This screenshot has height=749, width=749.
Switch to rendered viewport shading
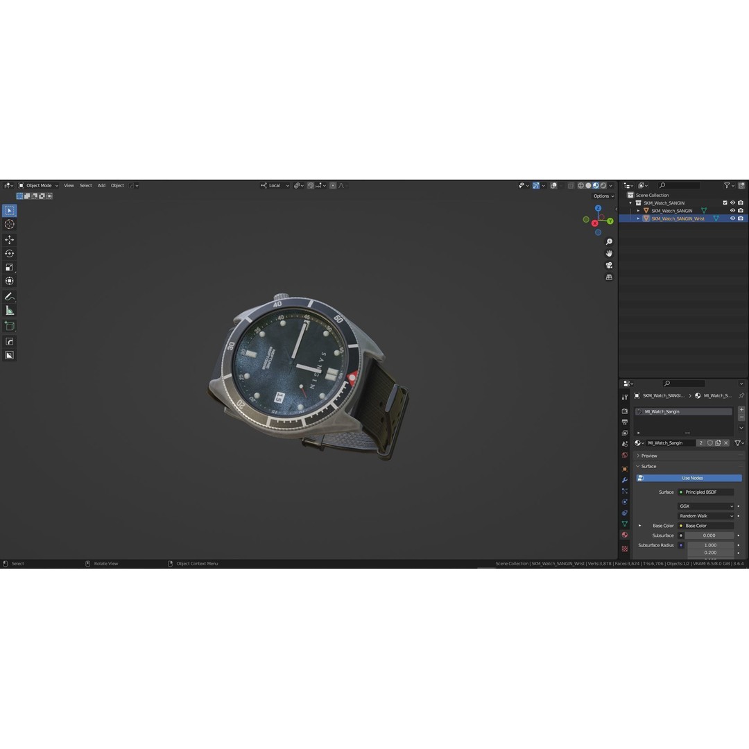click(x=603, y=186)
